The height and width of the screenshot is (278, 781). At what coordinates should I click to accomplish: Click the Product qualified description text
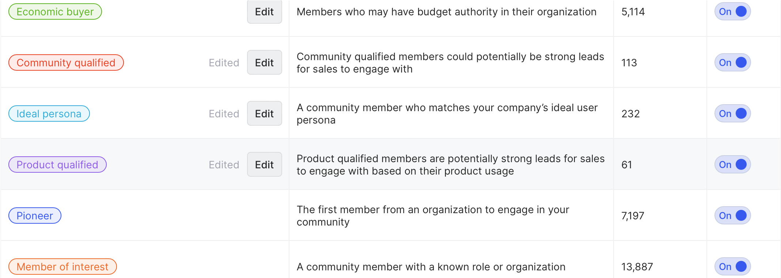450,165
